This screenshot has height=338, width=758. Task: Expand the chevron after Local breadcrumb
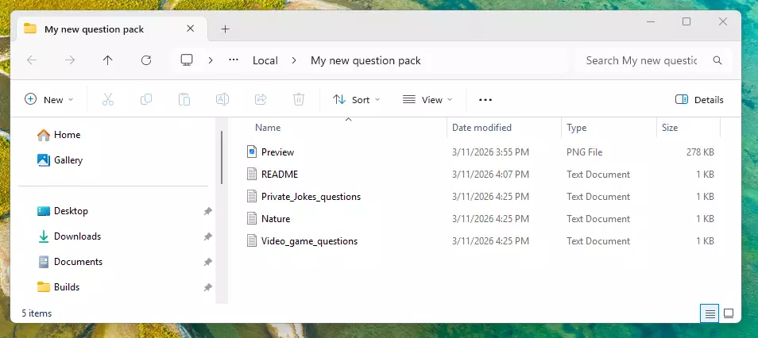294,60
